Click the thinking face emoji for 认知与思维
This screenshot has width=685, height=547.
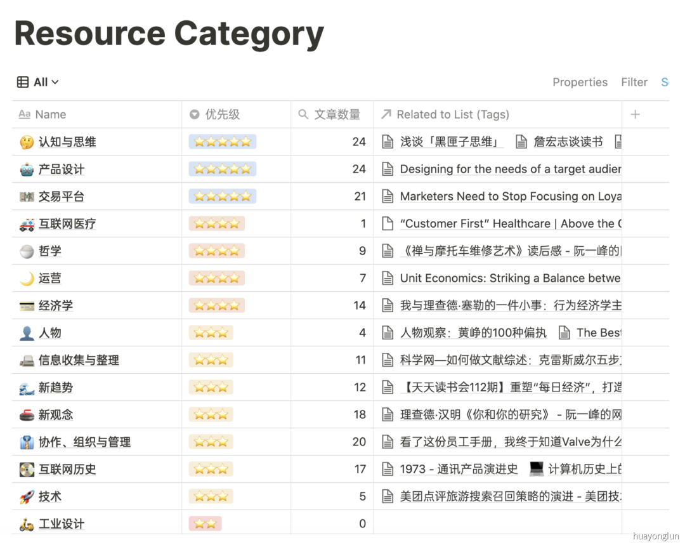[27, 142]
